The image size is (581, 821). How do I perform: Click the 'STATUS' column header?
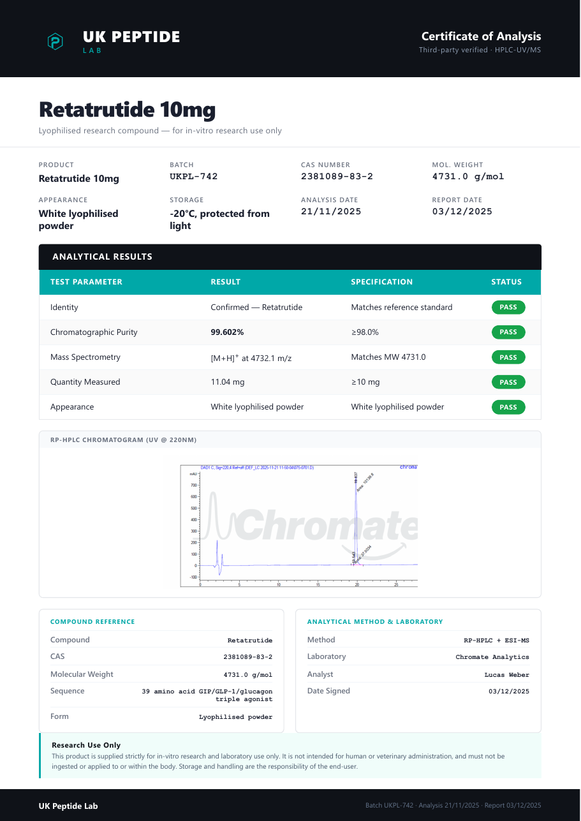tap(506, 282)
